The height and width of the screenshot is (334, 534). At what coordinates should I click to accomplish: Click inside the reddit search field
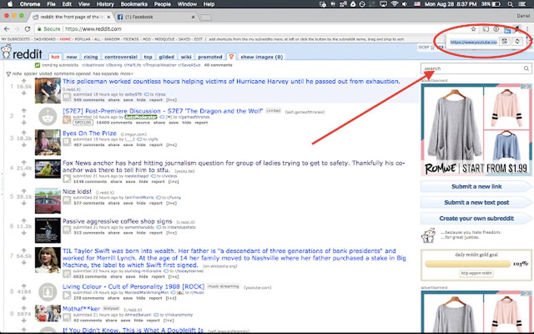pos(471,68)
